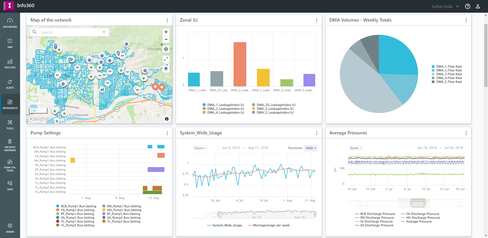Open Zoom dropdown in System_Wide_Usage
This screenshot has height=238, width=488.
200,148
